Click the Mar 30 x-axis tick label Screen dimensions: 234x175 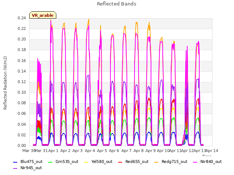[29, 151]
